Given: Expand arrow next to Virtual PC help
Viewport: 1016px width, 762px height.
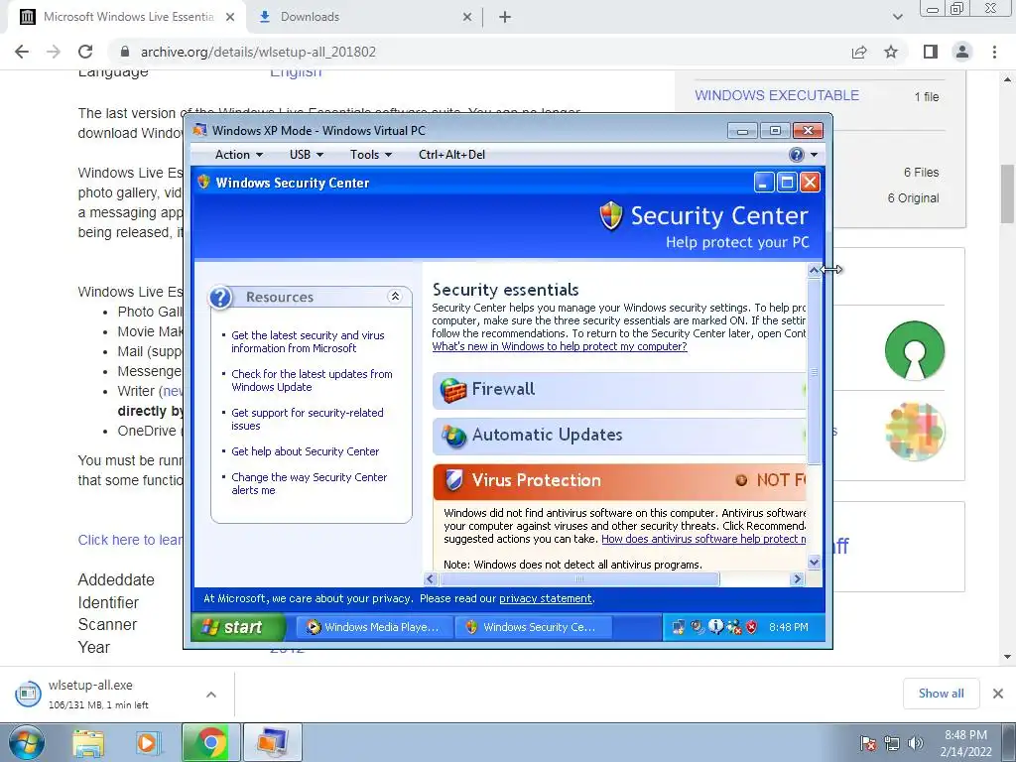Looking at the screenshot, I should (x=814, y=154).
